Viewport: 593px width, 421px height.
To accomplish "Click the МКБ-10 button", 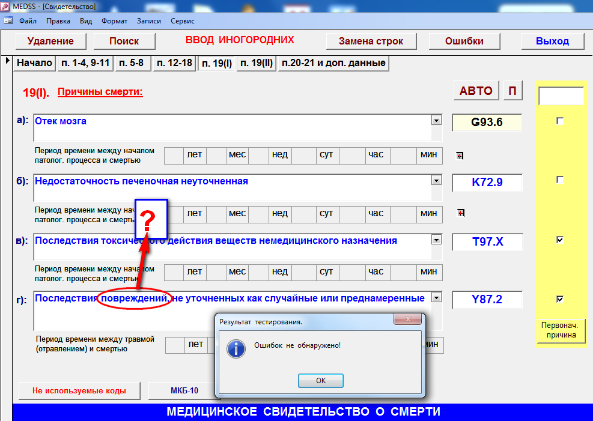I will [184, 391].
